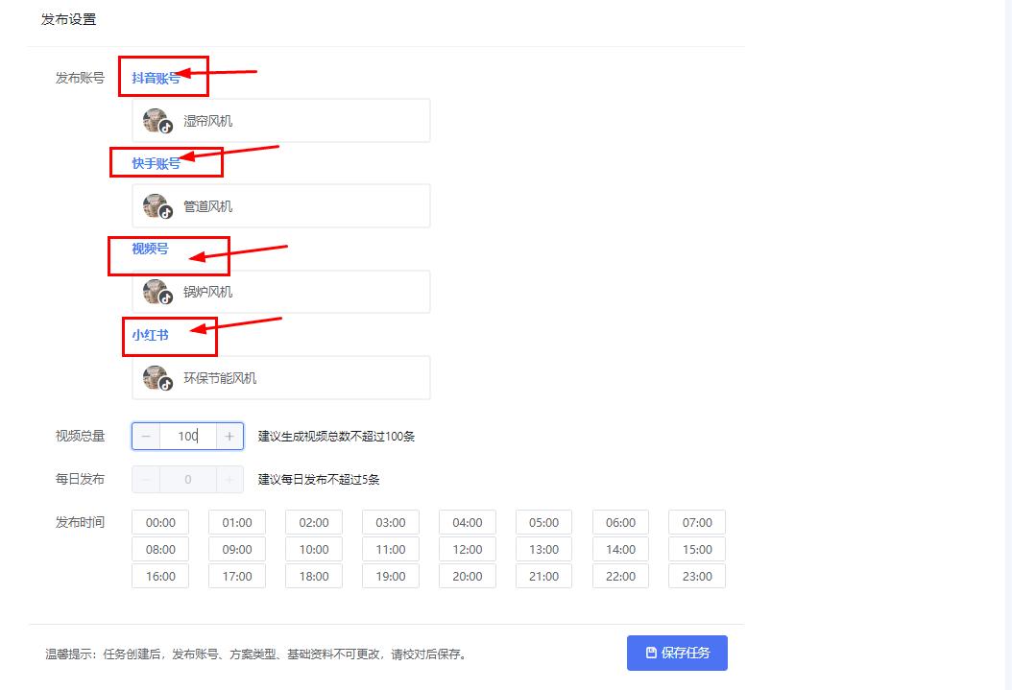This screenshot has height=690, width=1012.
Task: Toggle the 08:00 publish time slot
Action: (159, 549)
